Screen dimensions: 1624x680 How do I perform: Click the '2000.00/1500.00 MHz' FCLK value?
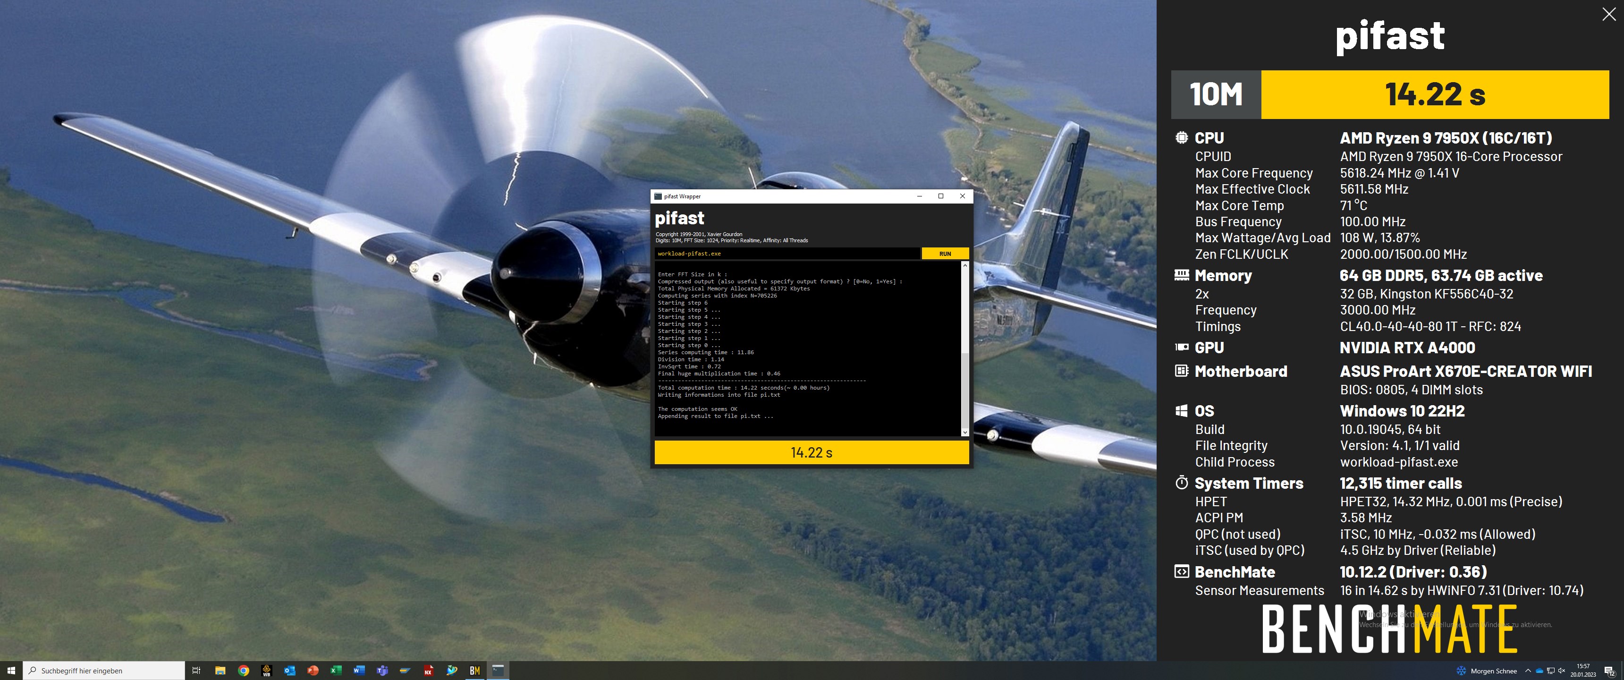click(x=1404, y=254)
